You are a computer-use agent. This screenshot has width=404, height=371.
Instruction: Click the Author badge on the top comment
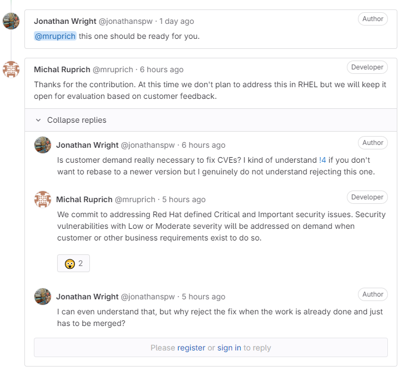click(373, 19)
